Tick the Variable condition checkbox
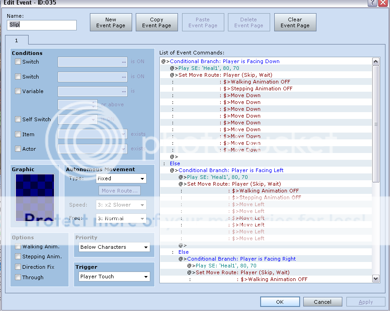This screenshot has width=390, height=311. (18, 91)
